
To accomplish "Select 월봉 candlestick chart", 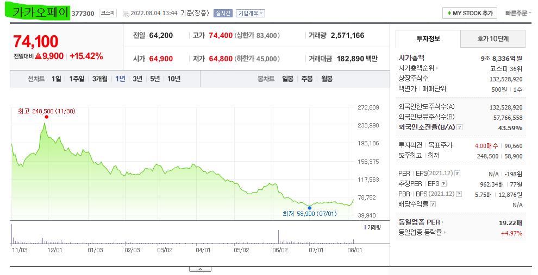I will pyautogui.click(x=327, y=79).
